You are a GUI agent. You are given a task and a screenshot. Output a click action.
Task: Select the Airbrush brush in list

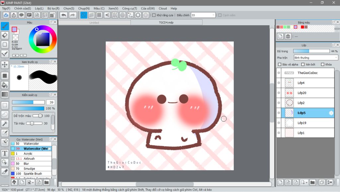(31, 158)
